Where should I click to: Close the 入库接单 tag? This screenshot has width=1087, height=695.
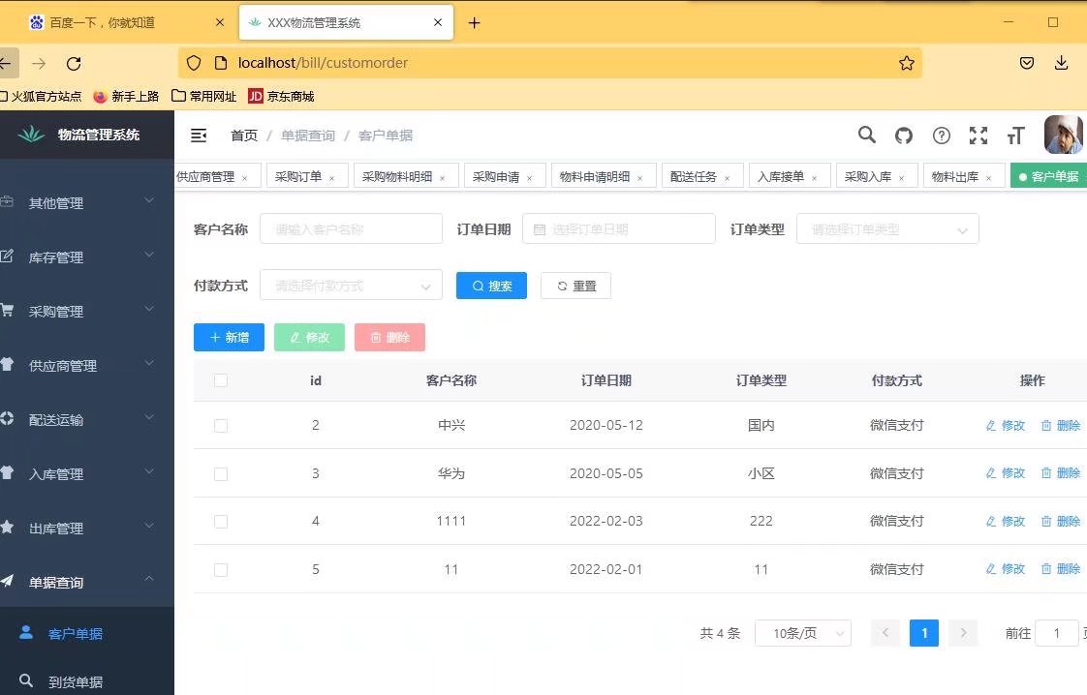(x=815, y=178)
